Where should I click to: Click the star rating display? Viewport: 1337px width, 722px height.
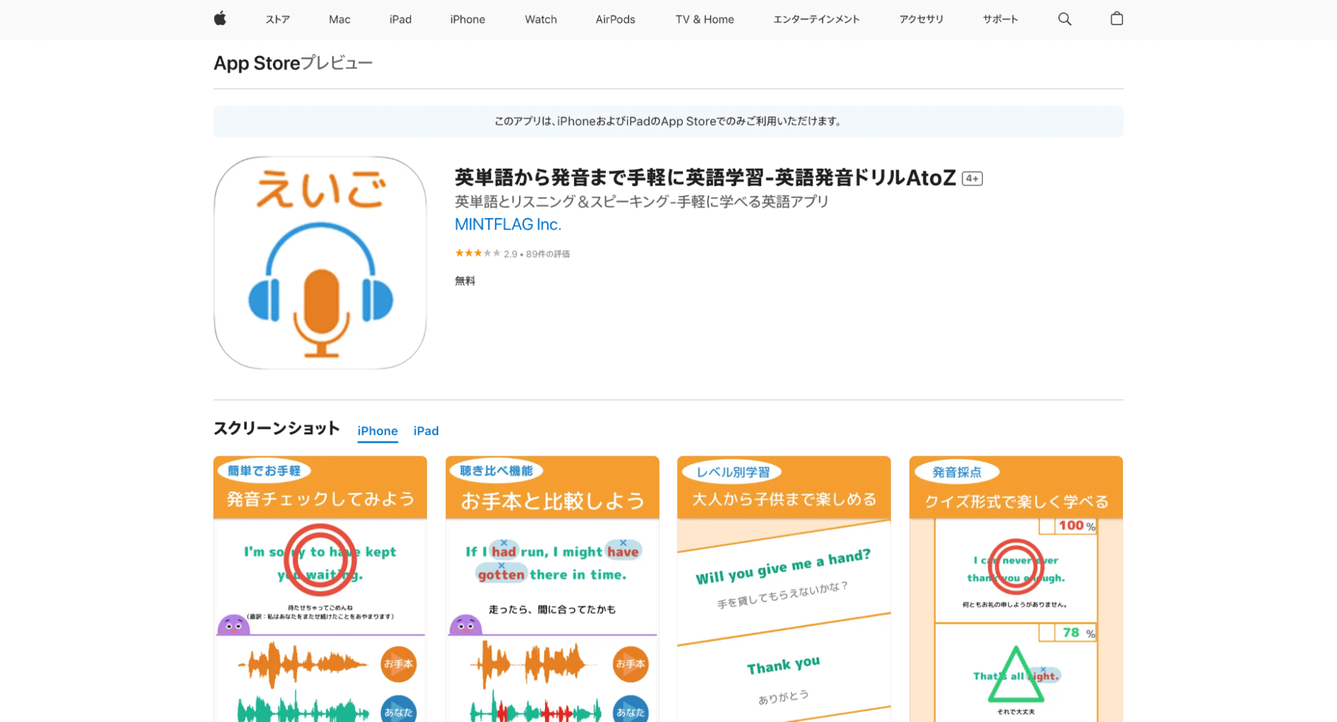click(478, 254)
